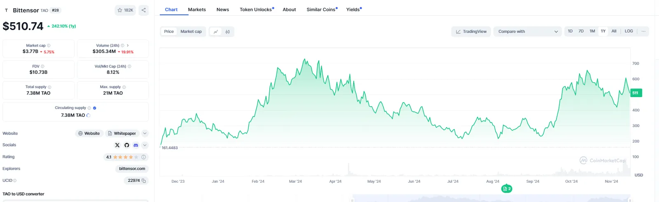Click the chart events marker badge

[x=507, y=189]
